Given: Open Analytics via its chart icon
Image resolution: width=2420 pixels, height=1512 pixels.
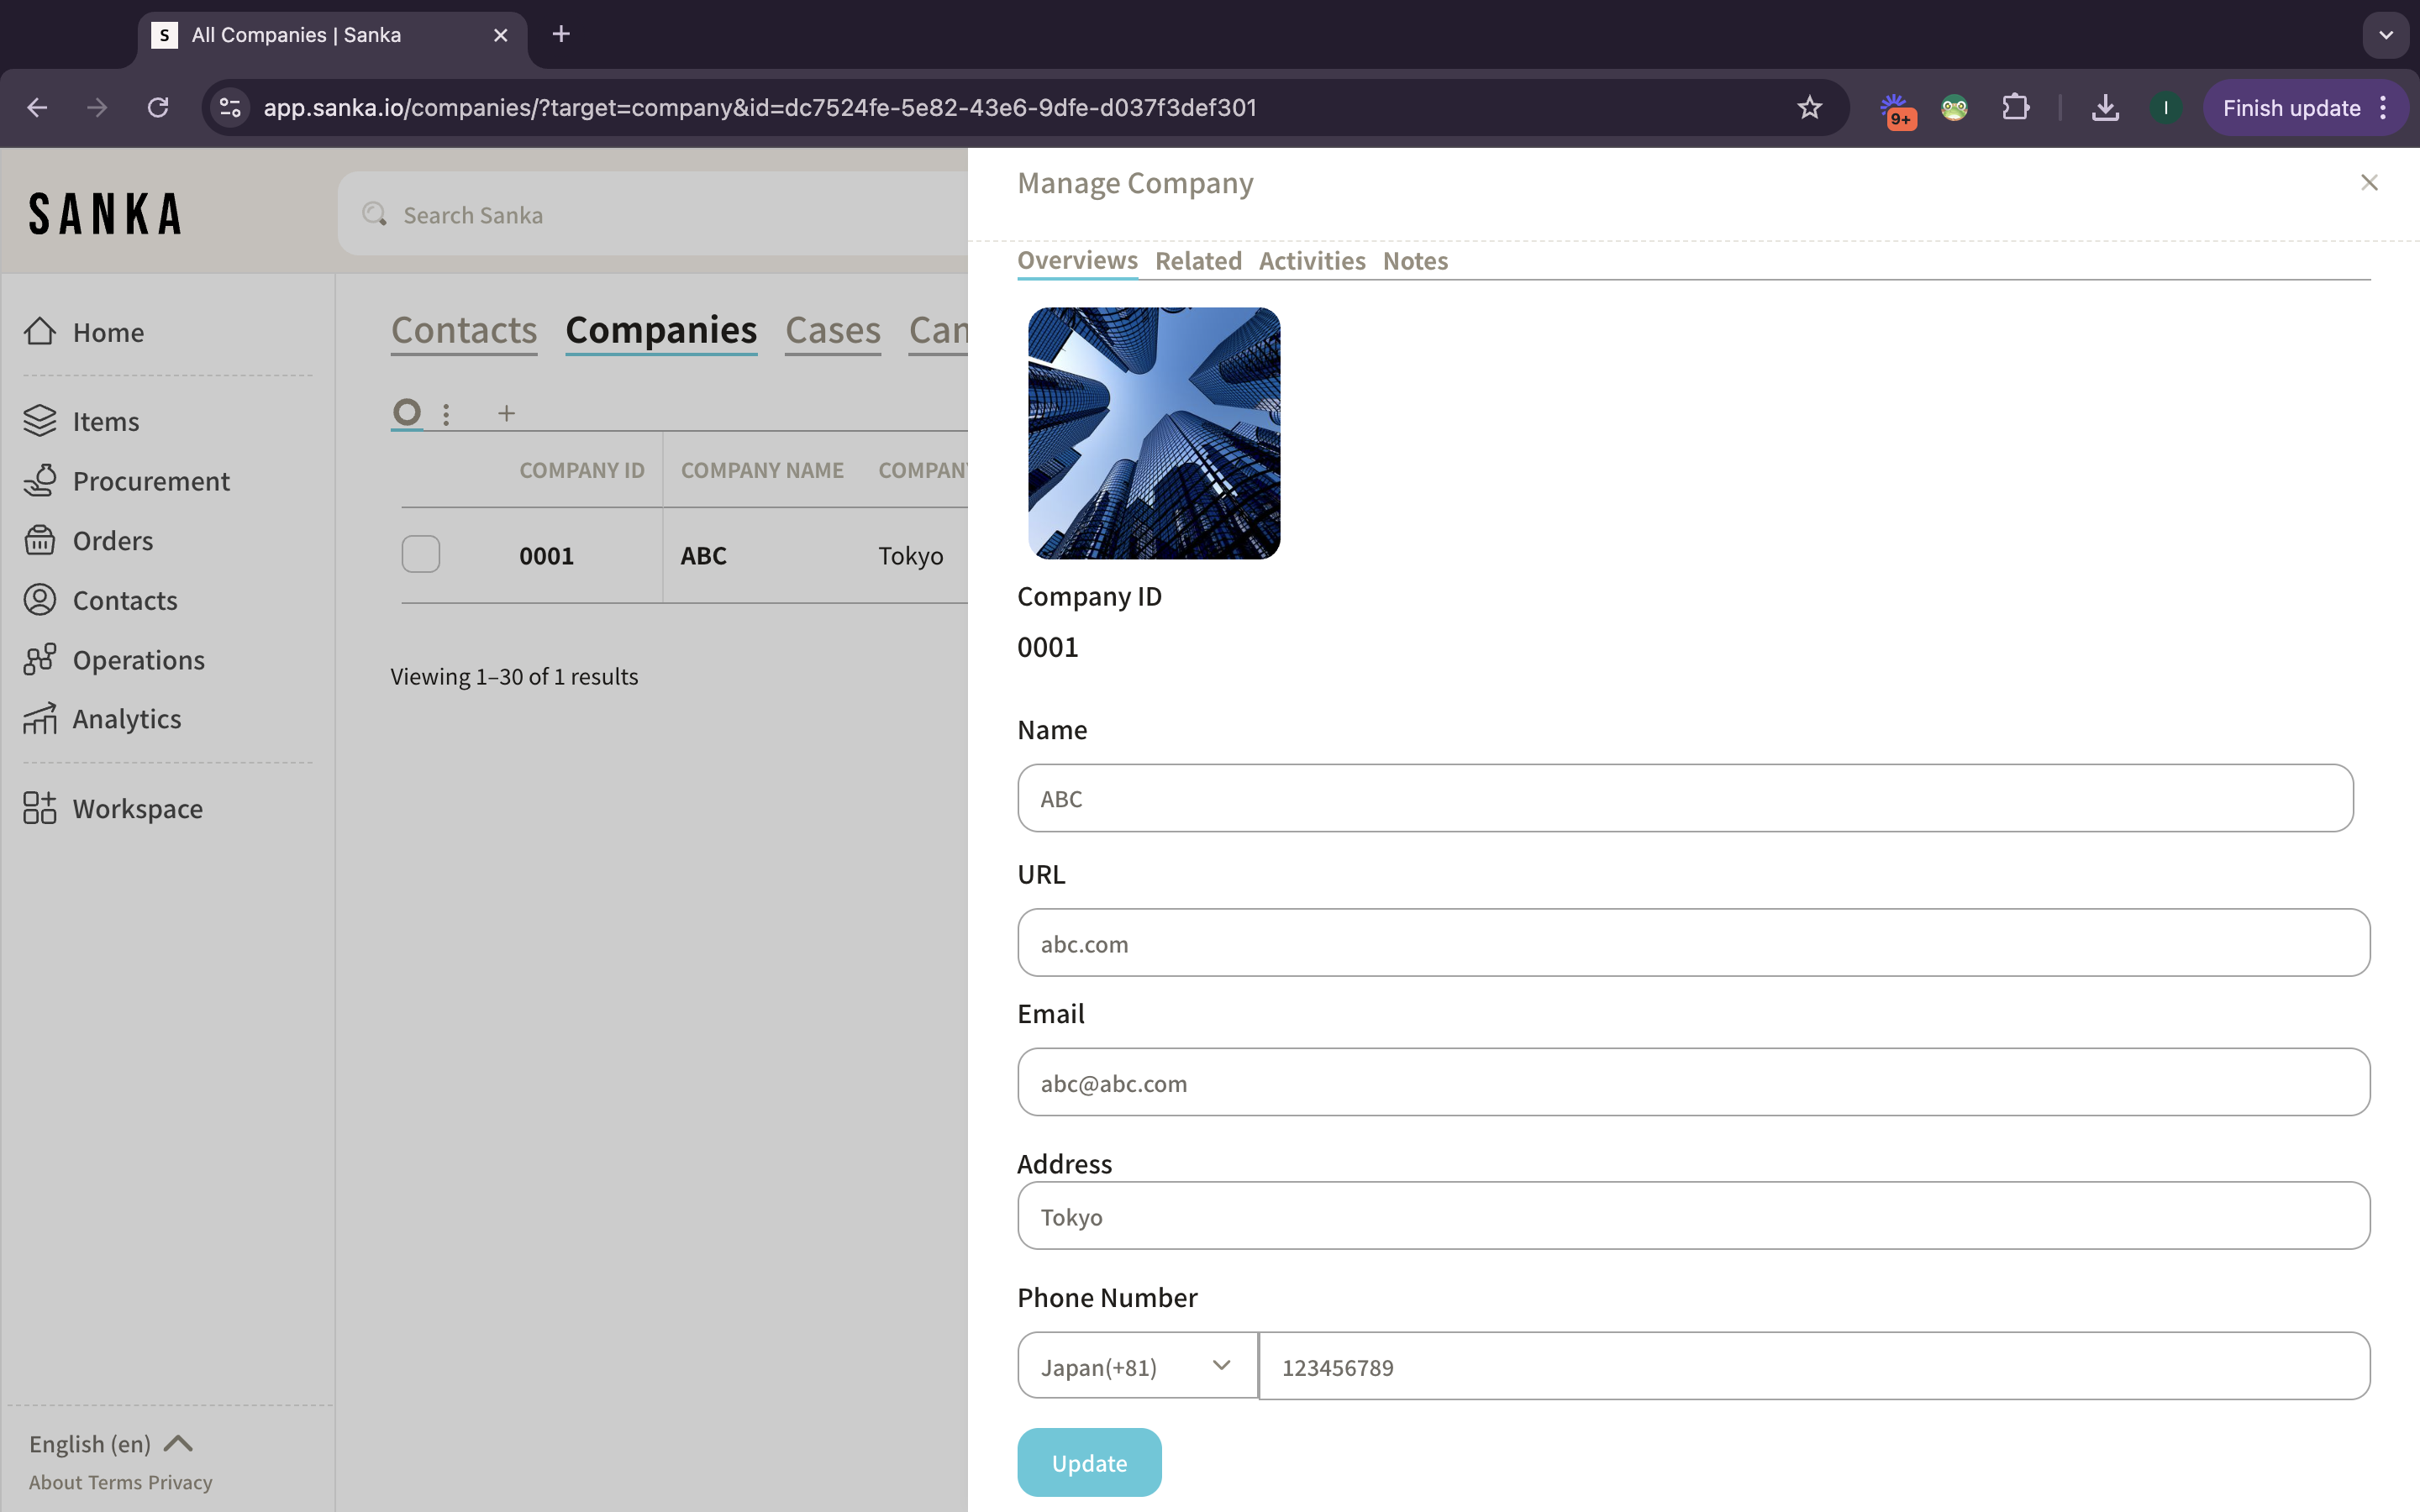Looking at the screenshot, I should point(40,719).
